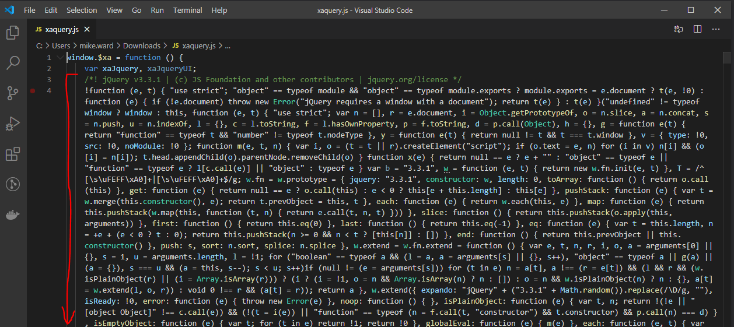Click line number 2 in gutter
The width and height of the screenshot is (734, 327).
click(50, 68)
